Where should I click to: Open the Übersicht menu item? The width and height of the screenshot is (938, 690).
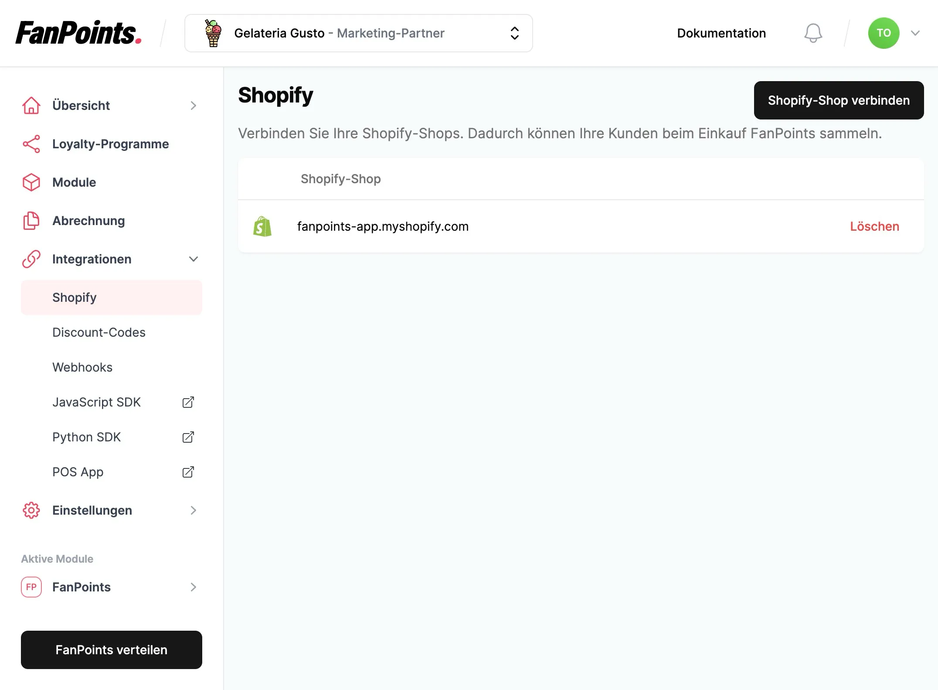point(112,106)
